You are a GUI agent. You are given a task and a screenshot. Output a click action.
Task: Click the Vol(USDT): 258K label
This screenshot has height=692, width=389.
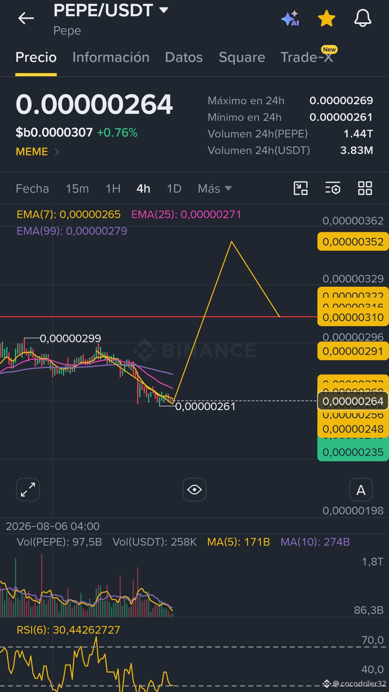(x=155, y=542)
